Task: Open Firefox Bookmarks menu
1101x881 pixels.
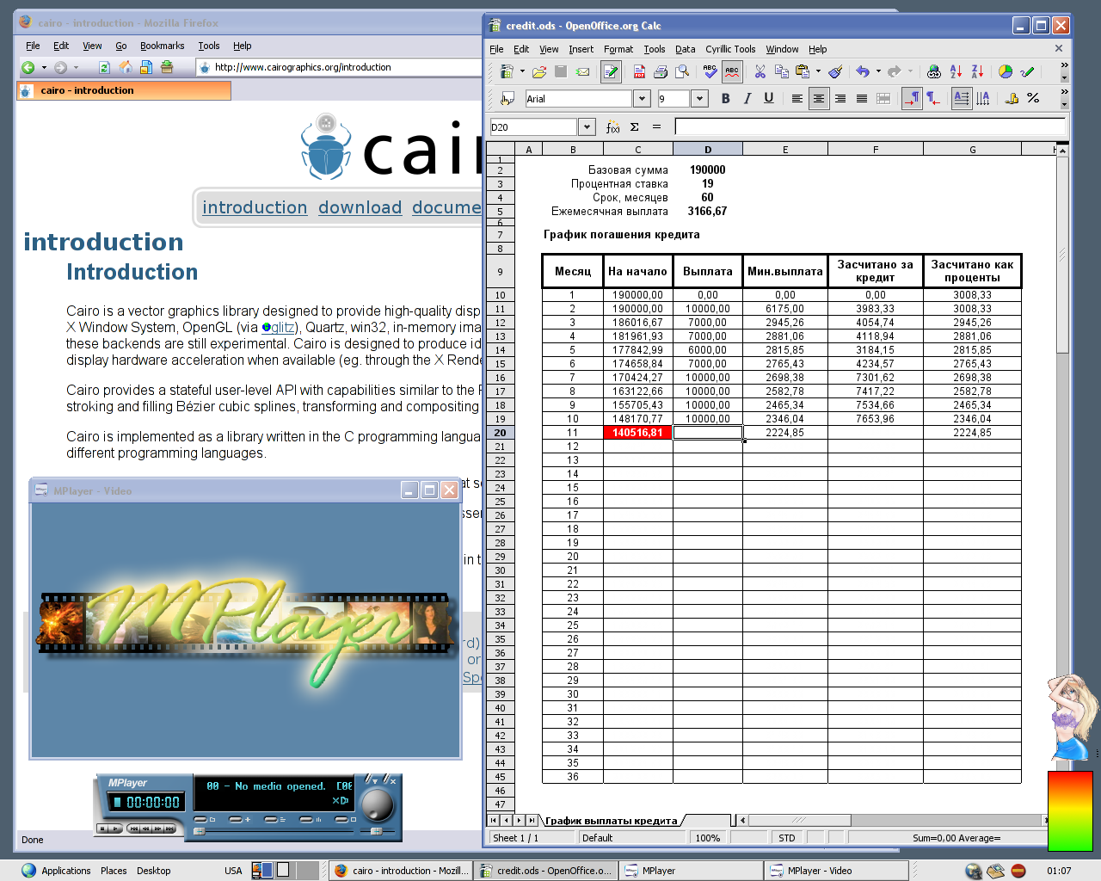Action: click(163, 46)
